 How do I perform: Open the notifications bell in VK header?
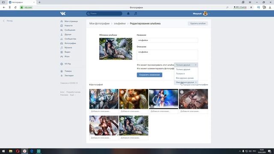tap(128, 13)
